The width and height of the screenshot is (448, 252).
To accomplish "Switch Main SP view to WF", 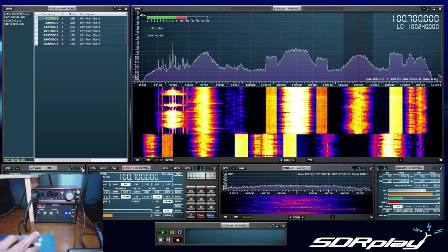I will click(x=148, y=160).
